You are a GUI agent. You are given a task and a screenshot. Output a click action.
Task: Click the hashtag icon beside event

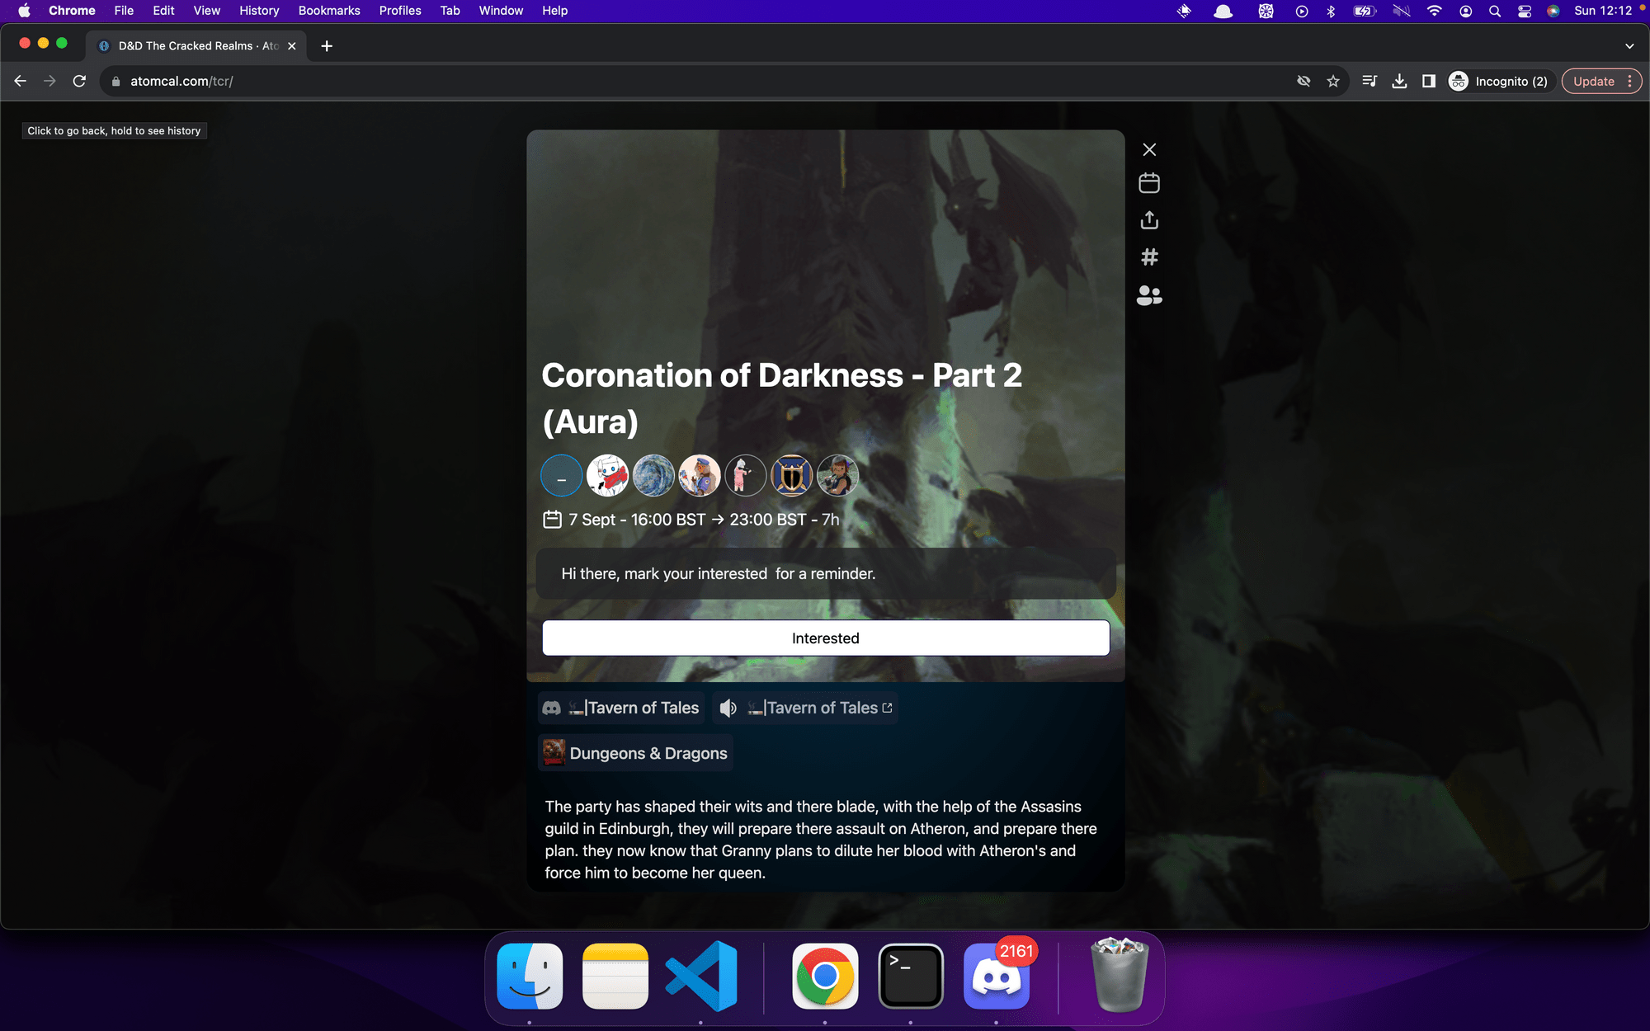click(1149, 257)
